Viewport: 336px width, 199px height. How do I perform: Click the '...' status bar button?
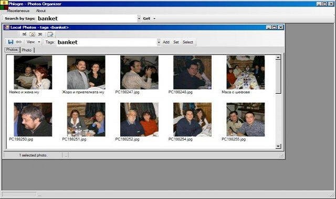pos(66,156)
